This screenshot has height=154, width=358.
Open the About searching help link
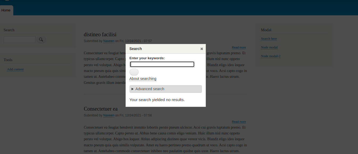tap(143, 79)
